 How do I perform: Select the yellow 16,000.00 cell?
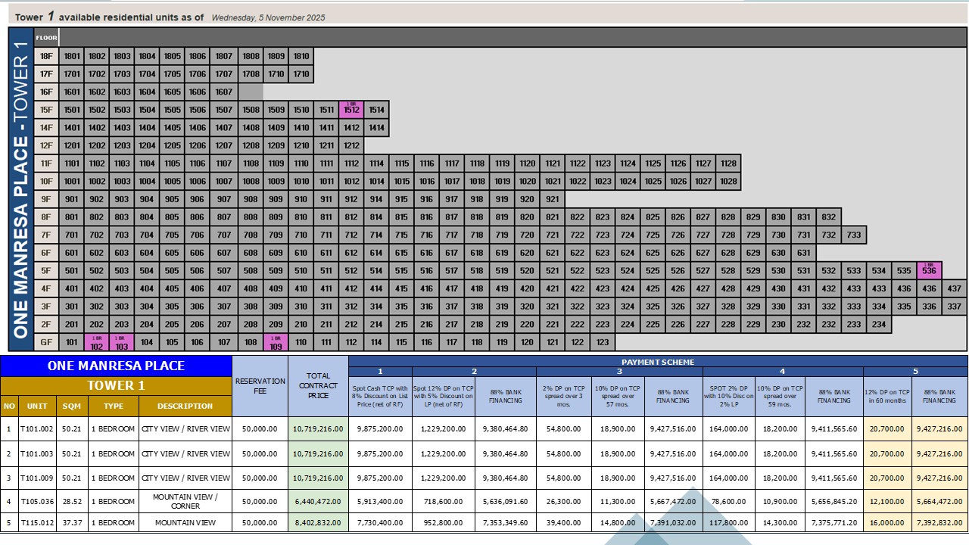(887, 522)
